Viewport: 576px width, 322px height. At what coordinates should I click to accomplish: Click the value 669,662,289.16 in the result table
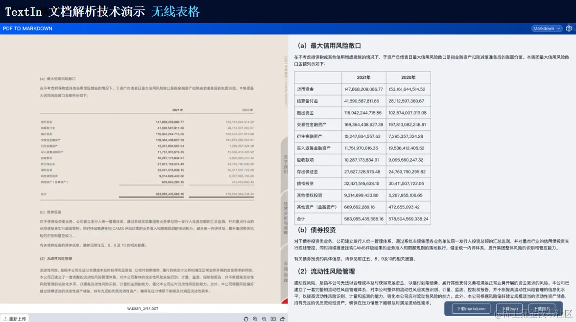pos(360,207)
